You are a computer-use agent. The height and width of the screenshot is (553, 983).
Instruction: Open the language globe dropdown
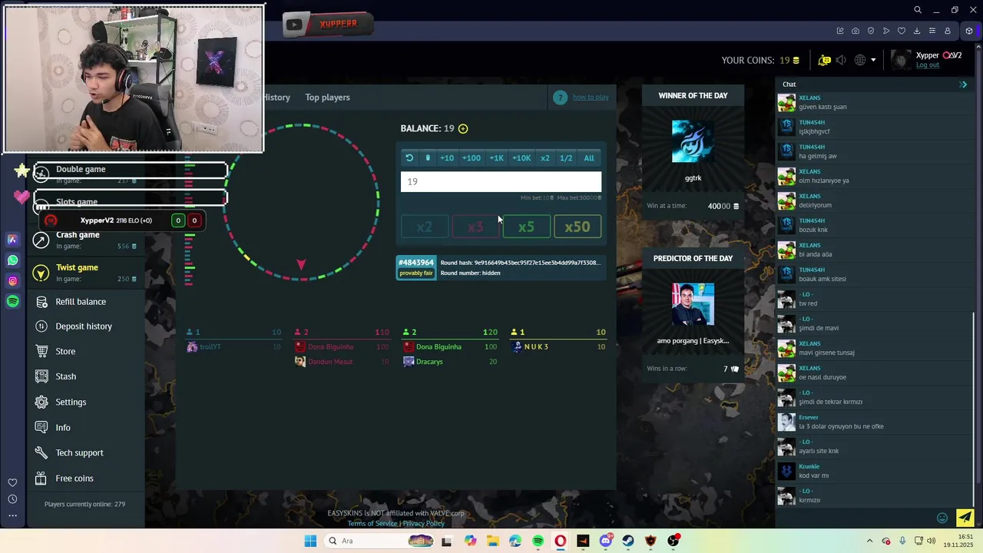pyautogui.click(x=866, y=60)
